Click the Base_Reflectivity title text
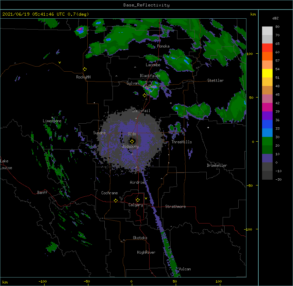293x286 pixels. [x=146, y=5]
